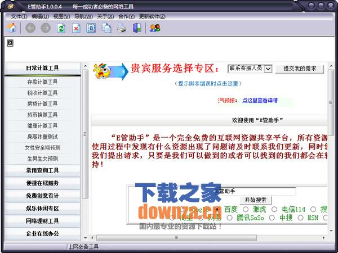The image size is (338, 253).
Task: Click the sidebar scroll-down arrow
Action: 86,238
